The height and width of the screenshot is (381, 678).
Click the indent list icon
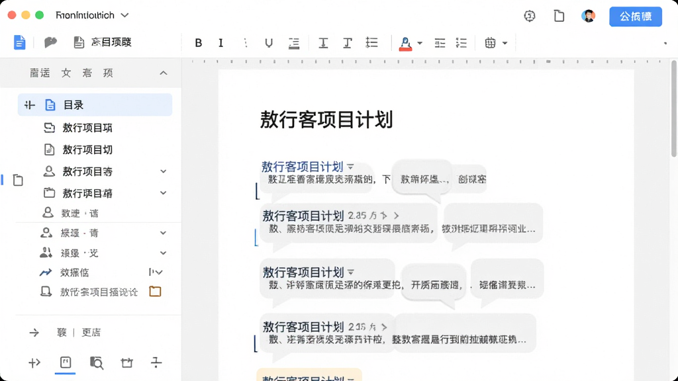tap(440, 43)
